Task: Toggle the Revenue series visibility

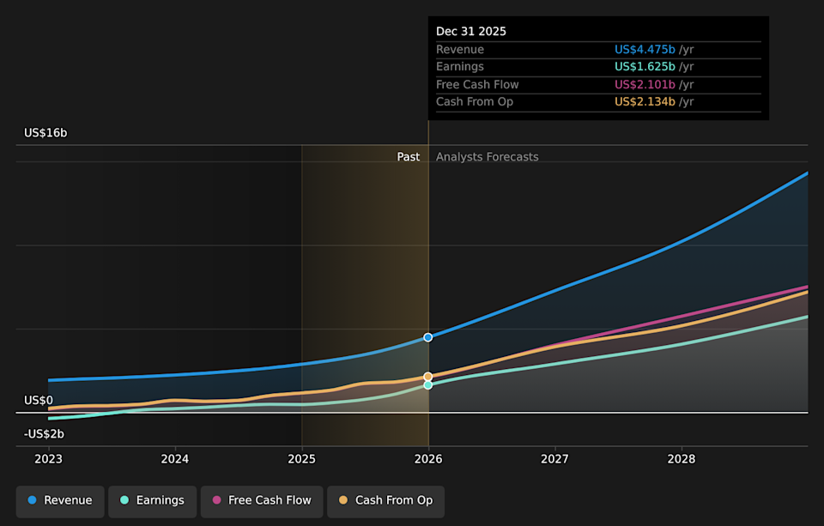Action: (x=59, y=499)
